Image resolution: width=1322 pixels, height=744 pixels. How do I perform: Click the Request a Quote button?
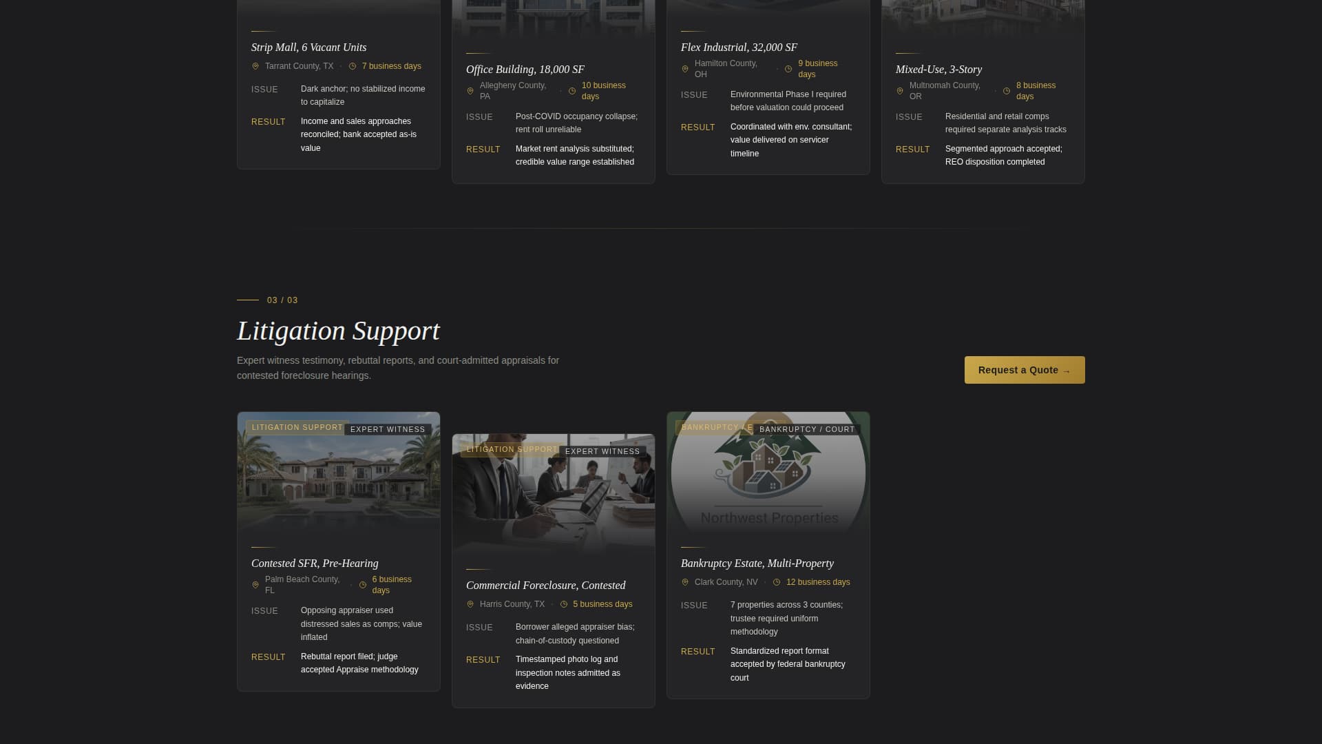pyautogui.click(x=1024, y=370)
